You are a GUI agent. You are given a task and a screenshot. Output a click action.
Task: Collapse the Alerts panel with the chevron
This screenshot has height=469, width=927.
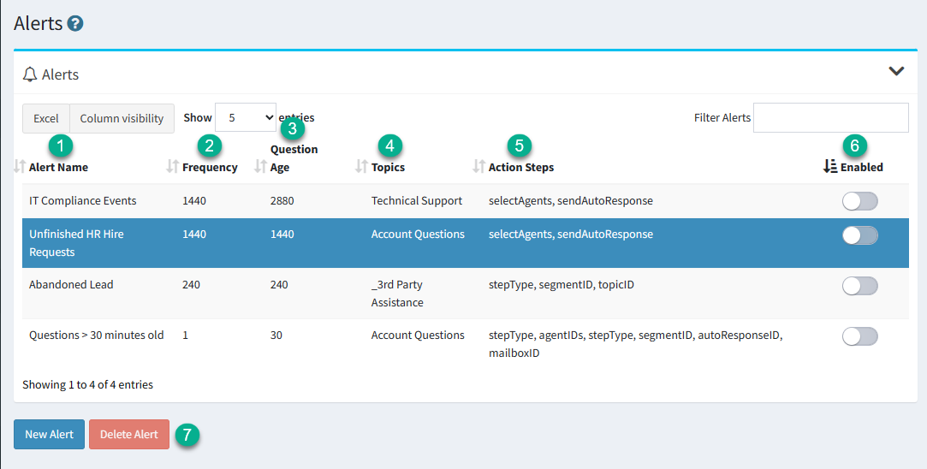point(896,72)
